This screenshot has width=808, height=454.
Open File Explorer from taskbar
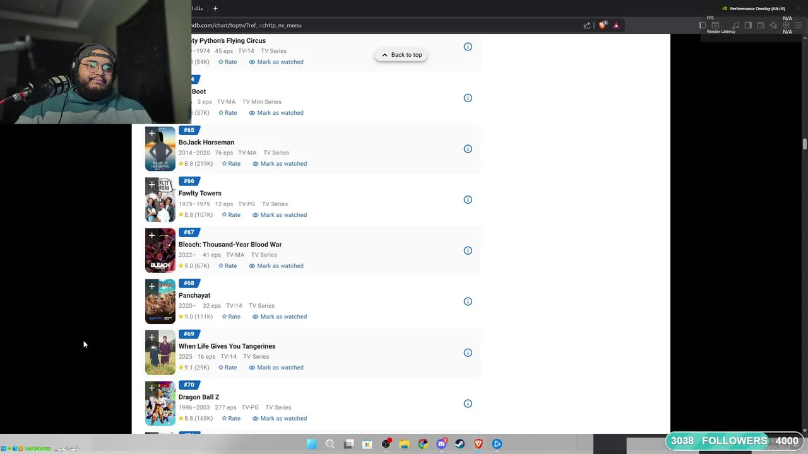(x=404, y=444)
